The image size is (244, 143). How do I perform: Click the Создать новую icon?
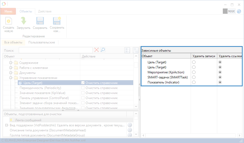pyautogui.click(x=9, y=21)
